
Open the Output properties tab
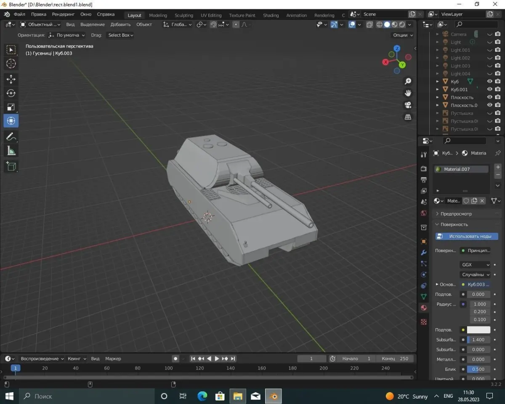[x=424, y=180]
